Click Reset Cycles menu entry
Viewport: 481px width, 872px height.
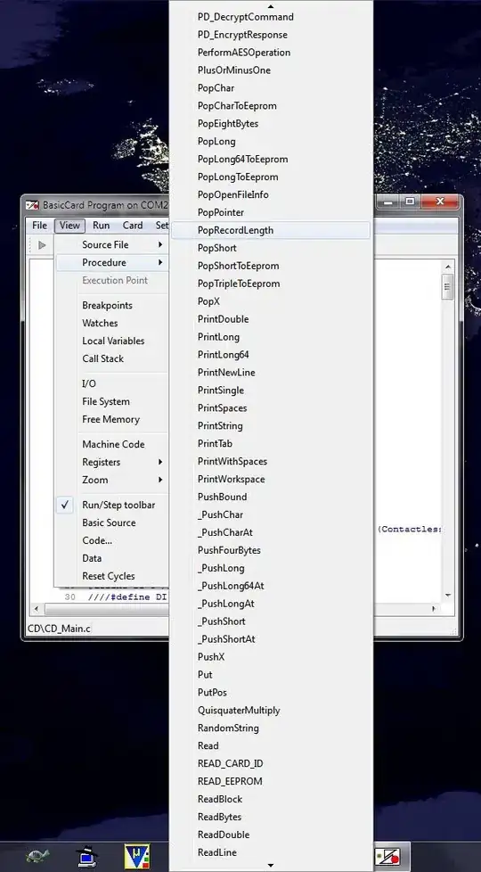point(109,576)
